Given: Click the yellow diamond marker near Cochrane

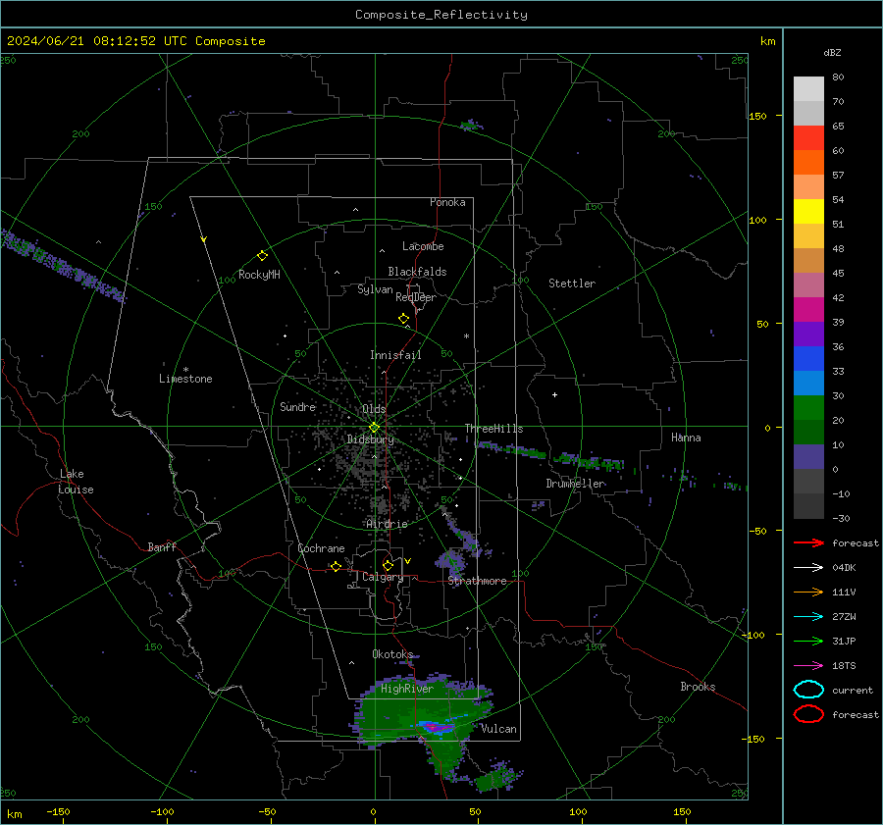Looking at the screenshot, I should coord(336,566).
